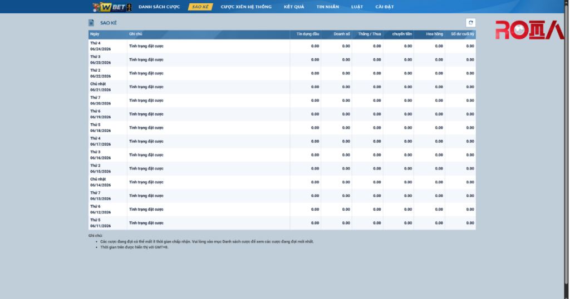This screenshot has width=570, height=299.
Task: Open Tình trạng đặt cược for 06/12/2026
Action: pyautogui.click(x=146, y=210)
